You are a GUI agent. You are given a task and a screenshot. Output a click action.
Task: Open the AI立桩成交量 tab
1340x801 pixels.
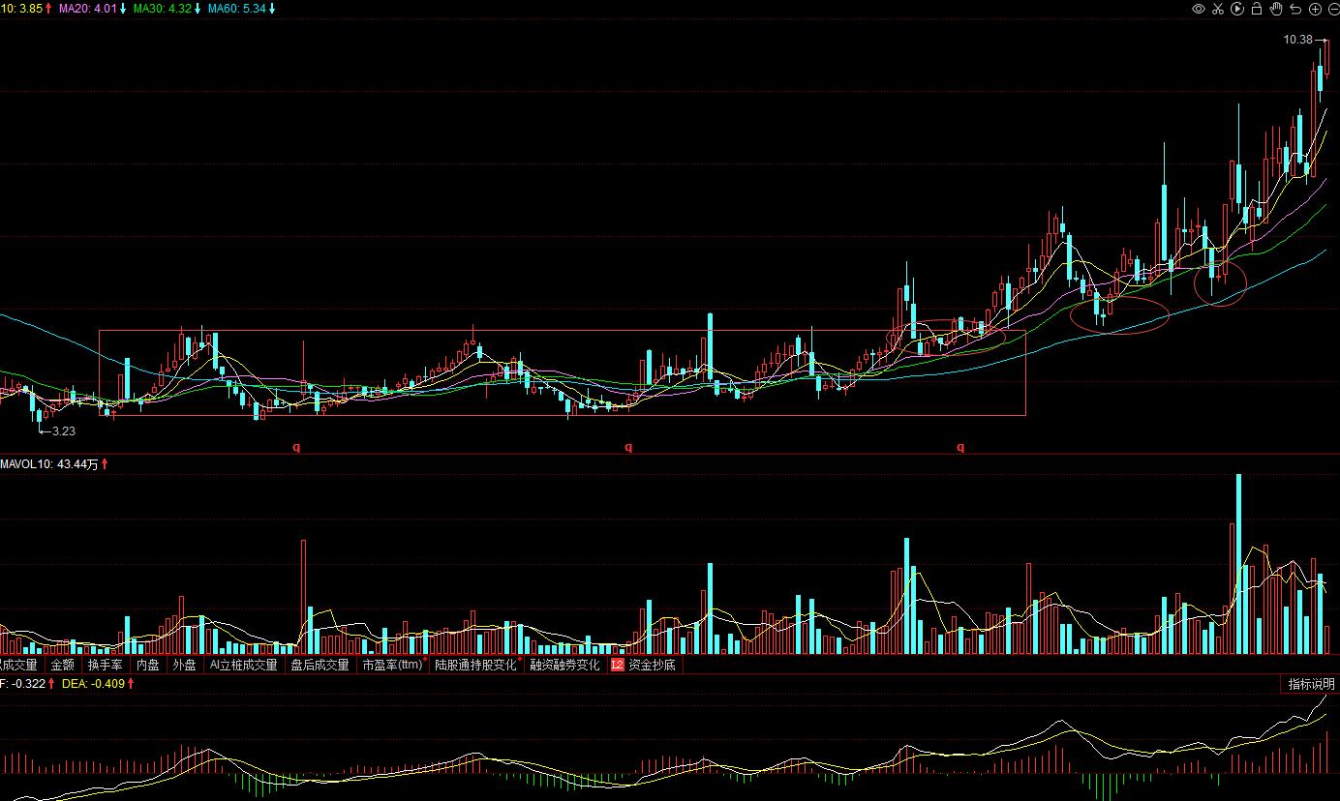tap(243, 665)
